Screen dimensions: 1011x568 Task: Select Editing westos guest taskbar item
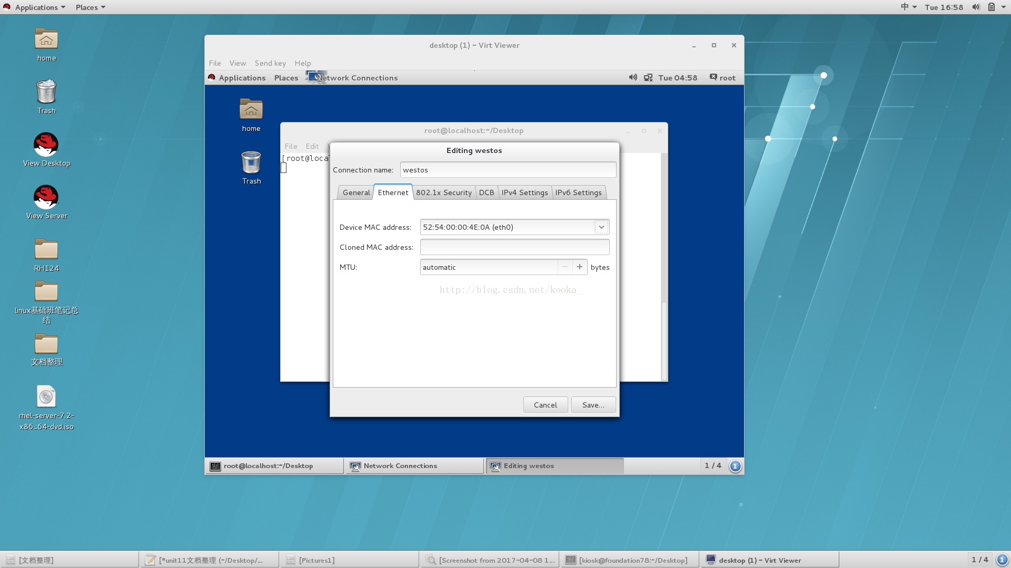(x=554, y=466)
